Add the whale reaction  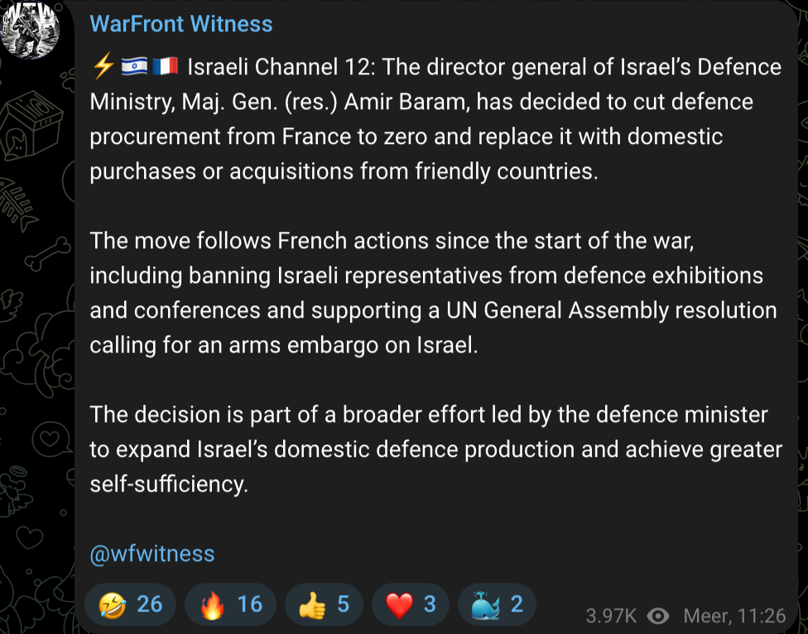point(497,605)
